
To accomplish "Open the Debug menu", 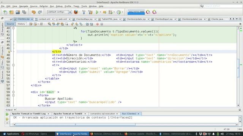I will pyautogui.click(x=59, y=6).
